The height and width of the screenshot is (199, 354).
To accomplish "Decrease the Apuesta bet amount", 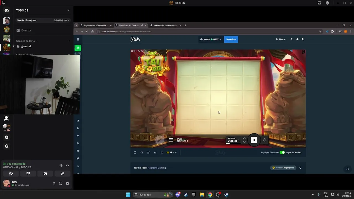I will [x=244, y=142].
